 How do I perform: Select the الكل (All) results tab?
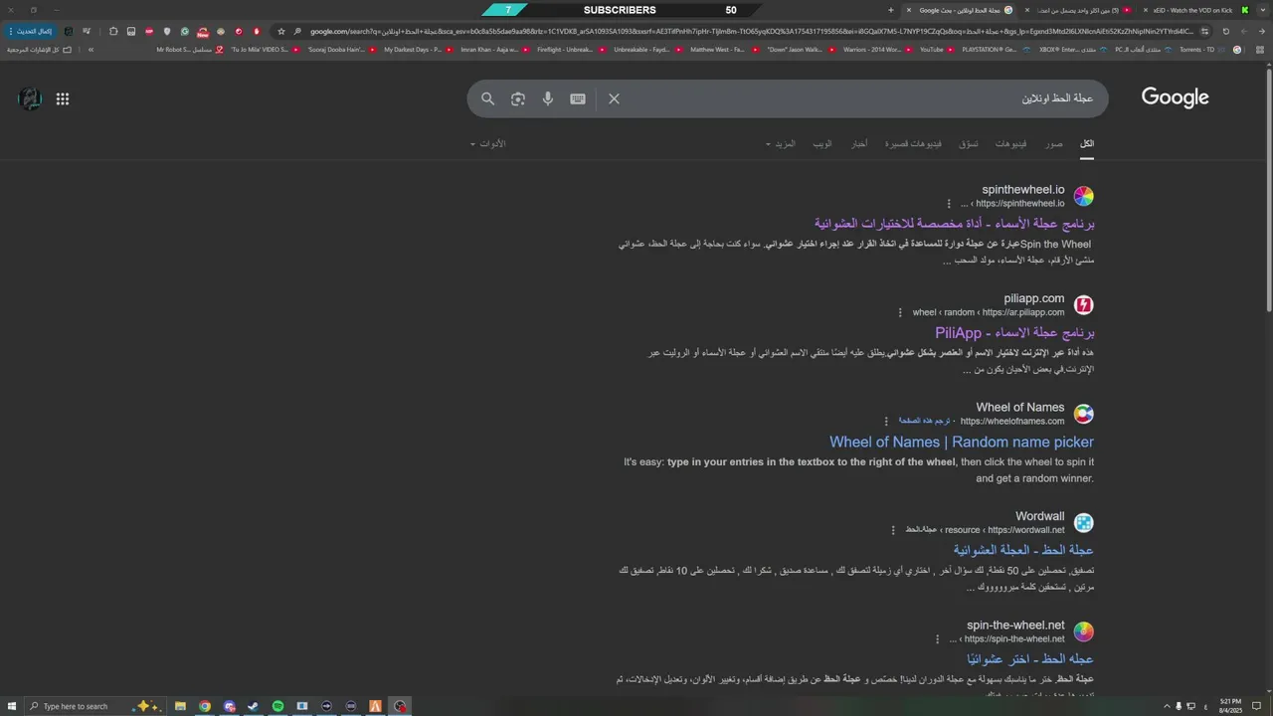click(1087, 144)
